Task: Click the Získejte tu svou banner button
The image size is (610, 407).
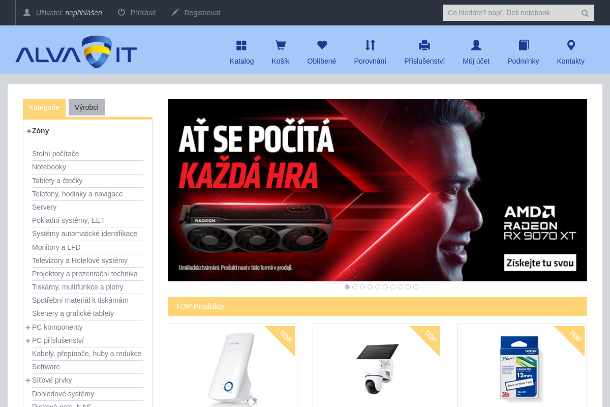Action: tap(540, 263)
